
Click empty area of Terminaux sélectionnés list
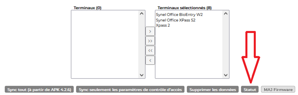coord(189,53)
